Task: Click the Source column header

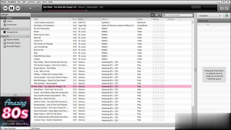Action: [x=174, y=19]
